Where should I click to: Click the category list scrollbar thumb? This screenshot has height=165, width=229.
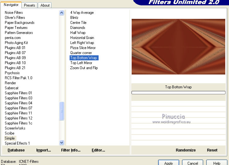pos(62,111)
